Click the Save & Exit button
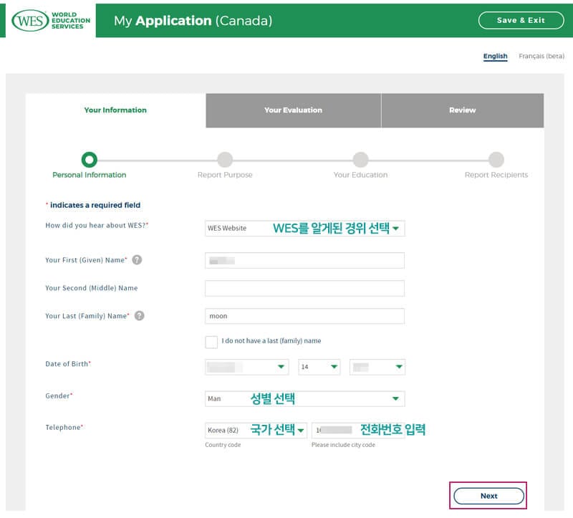Screen dimensions: 573x518 (x=521, y=20)
